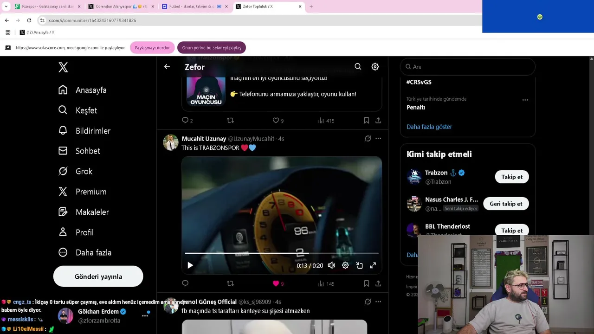The width and height of the screenshot is (594, 334).
Task: Open Grok action on Şenol Güneş Official post
Action: coord(368,302)
